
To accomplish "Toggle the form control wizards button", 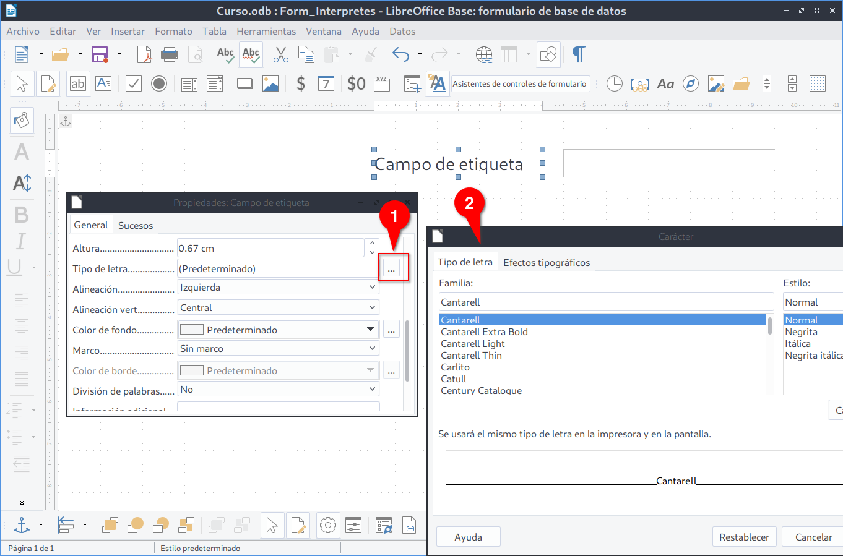I will click(x=438, y=83).
